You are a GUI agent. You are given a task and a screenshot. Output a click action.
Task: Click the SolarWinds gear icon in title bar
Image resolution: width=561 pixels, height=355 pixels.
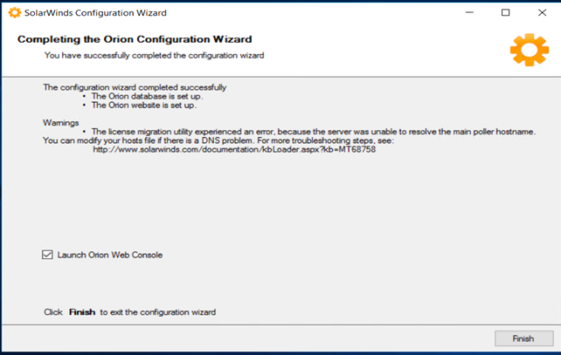coord(15,13)
